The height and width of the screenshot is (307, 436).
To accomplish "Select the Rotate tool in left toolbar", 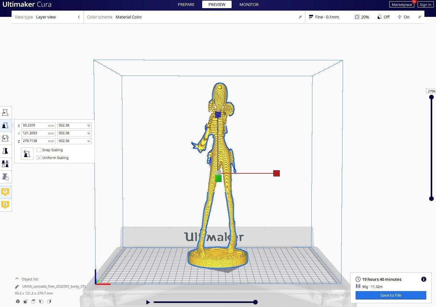I will 5,138.
